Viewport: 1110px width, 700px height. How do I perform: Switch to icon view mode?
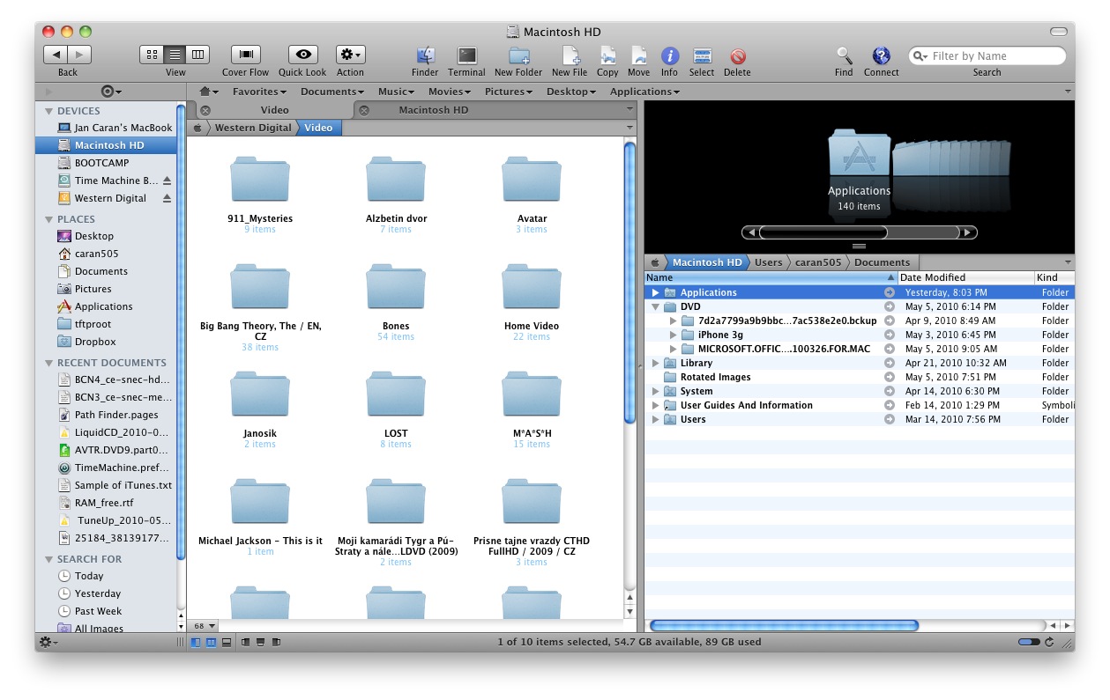[152, 55]
